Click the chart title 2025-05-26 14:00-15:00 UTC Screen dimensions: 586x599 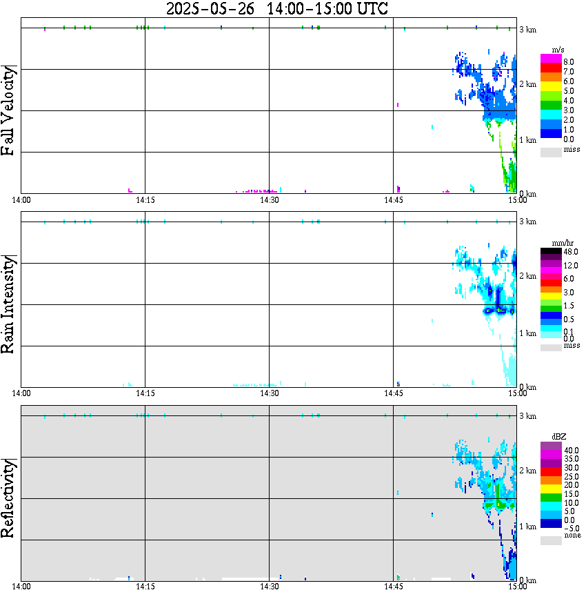point(276,8)
